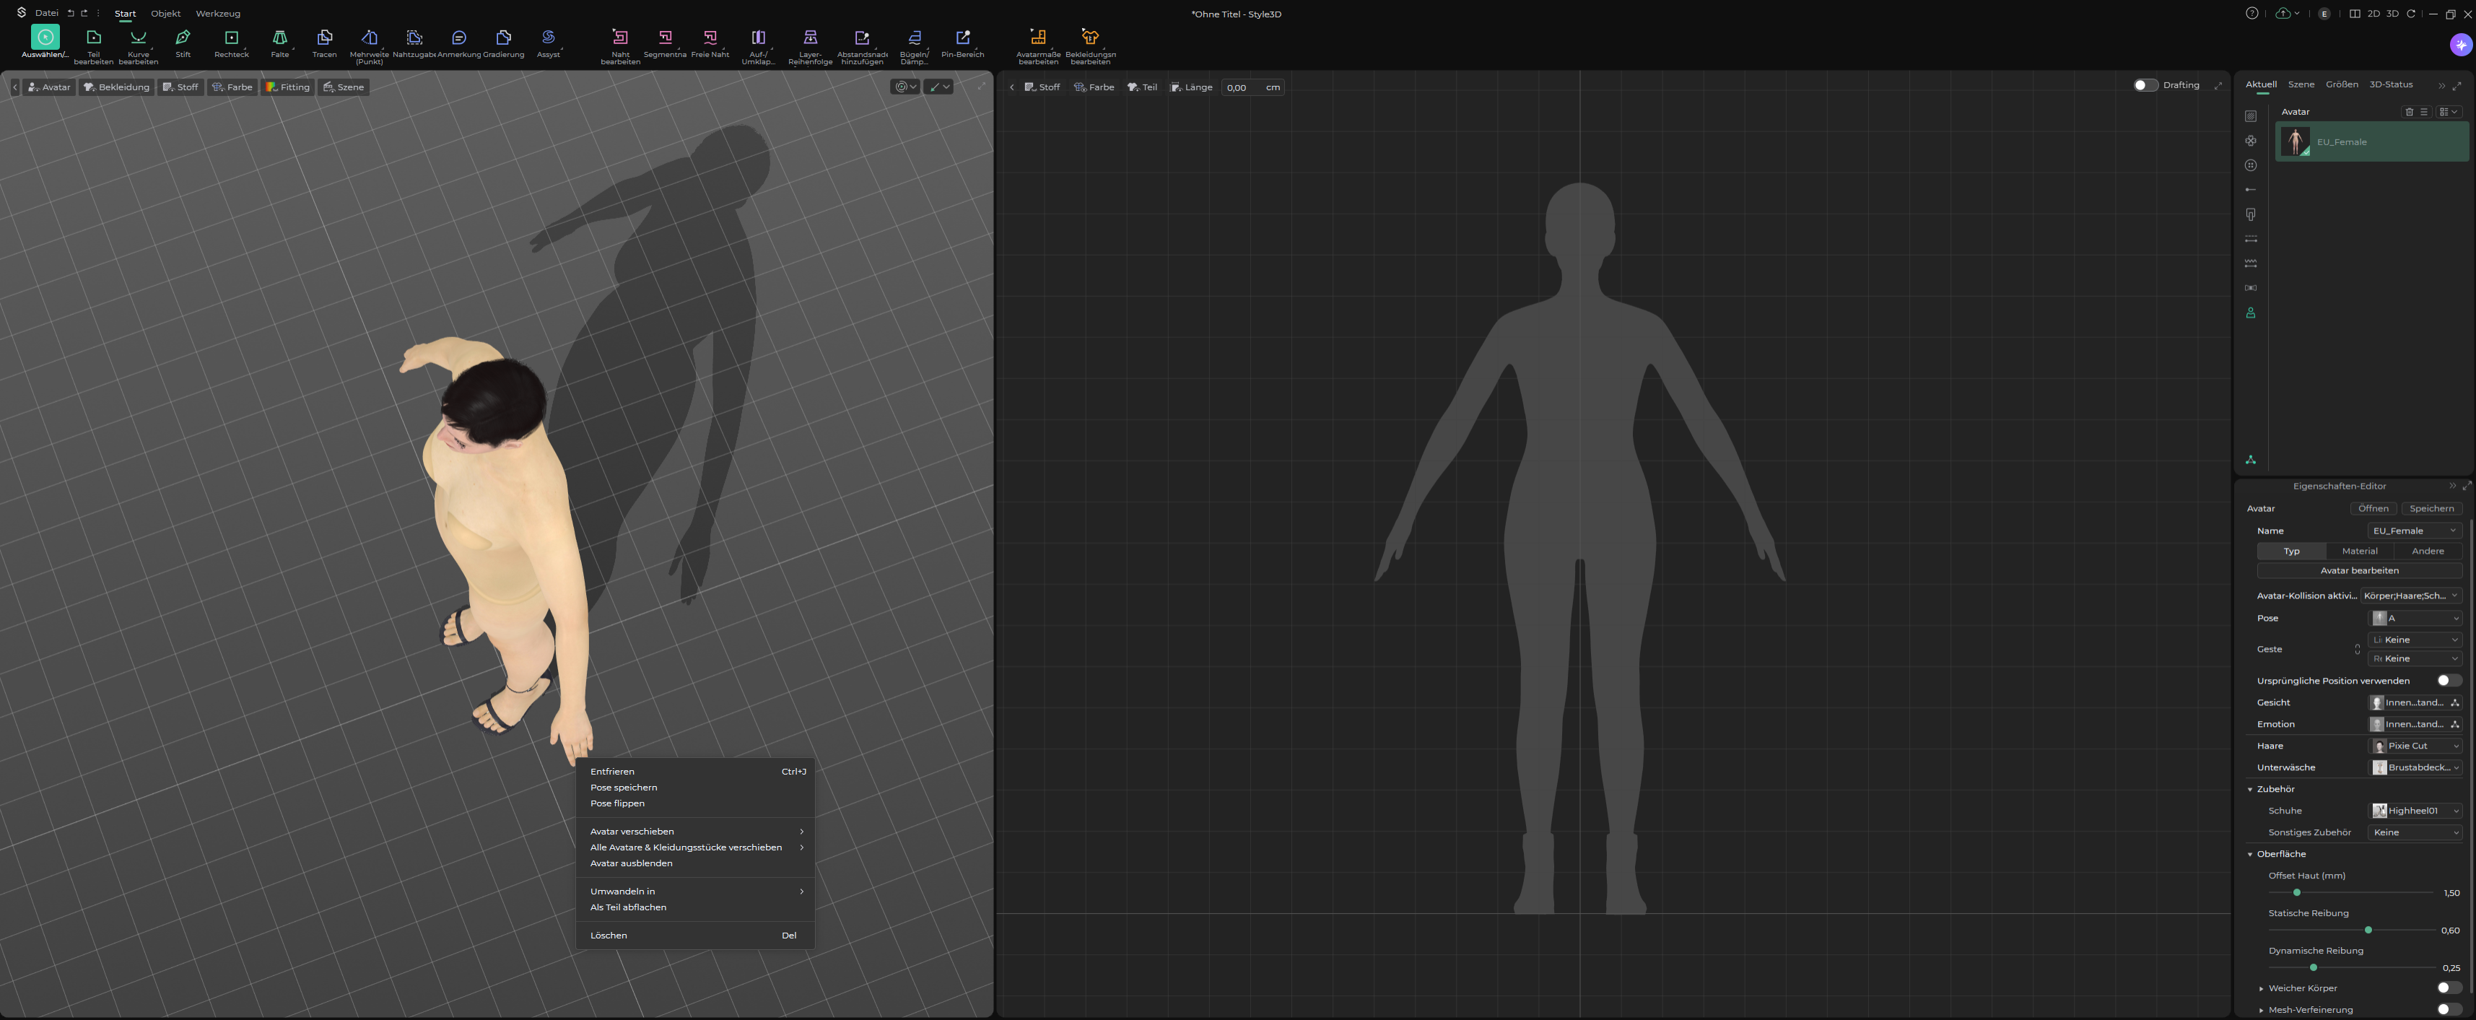Screen dimensions: 2476x1020
Task: Select the Stift pen tool
Action: pyautogui.click(x=183, y=43)
